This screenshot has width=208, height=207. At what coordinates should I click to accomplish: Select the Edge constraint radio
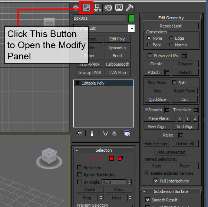171,38
